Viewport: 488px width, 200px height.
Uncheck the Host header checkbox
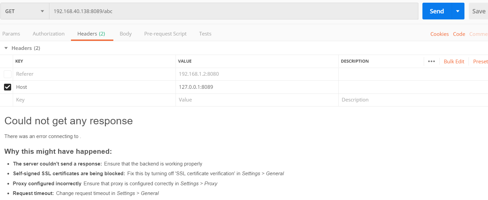coord(7,87)
